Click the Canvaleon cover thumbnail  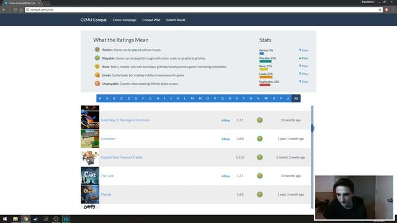click(90, 139)
